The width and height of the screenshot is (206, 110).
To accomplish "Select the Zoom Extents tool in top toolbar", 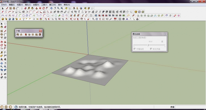I will coord(62,8).
